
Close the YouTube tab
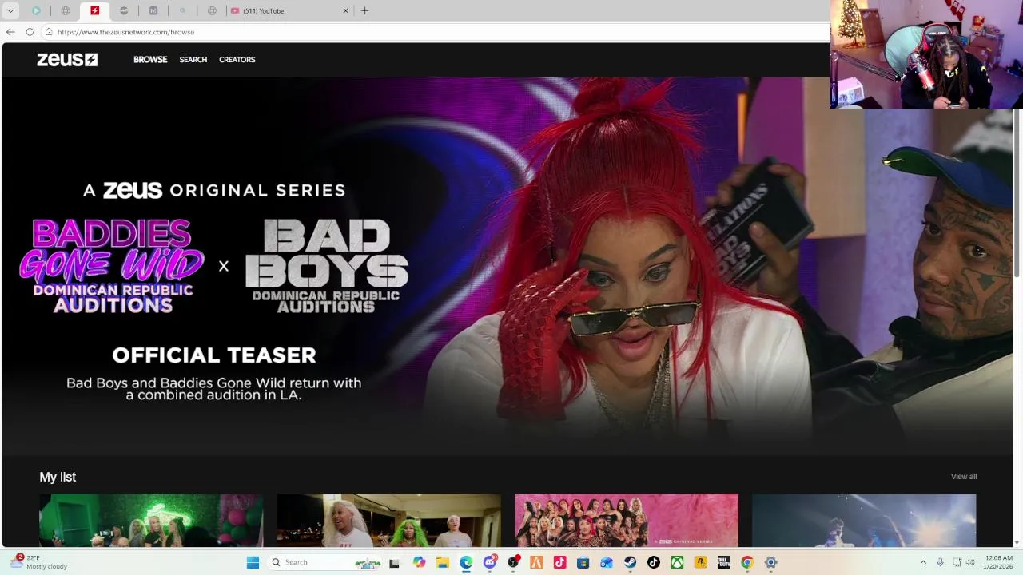click(345, 11)
